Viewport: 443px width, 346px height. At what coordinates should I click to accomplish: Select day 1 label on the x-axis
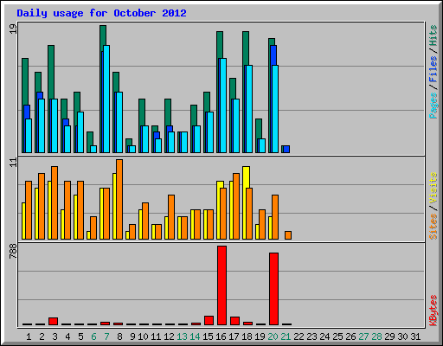pyautogui.click(x=29, y=336)
